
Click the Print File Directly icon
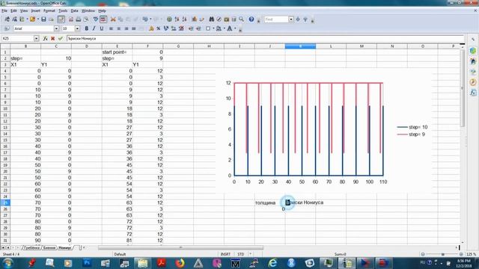click(x=79, y=19)
